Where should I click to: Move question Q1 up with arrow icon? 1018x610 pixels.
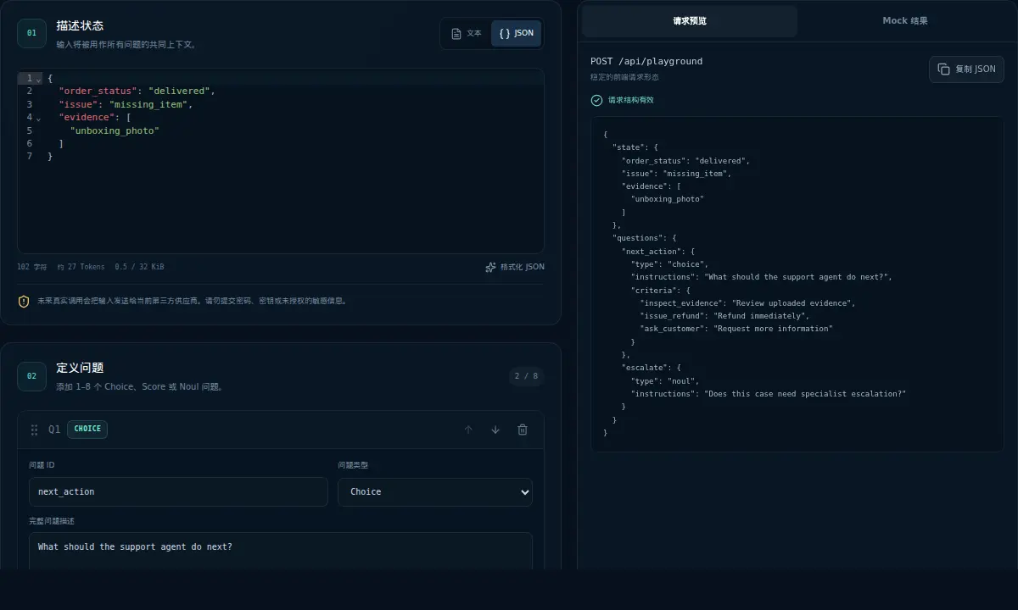pyautogui.click(x=468, y=430)
